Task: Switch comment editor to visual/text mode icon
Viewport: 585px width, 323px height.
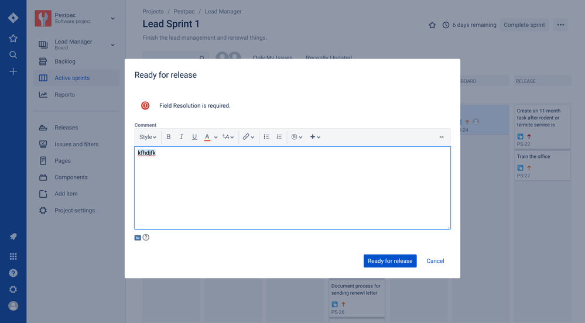Action: click(138, 238)
